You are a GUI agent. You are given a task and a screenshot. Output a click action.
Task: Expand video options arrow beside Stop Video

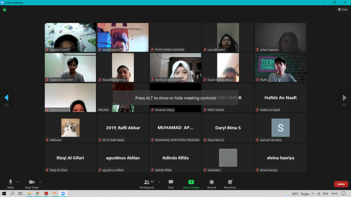click(x=40, y=182)
